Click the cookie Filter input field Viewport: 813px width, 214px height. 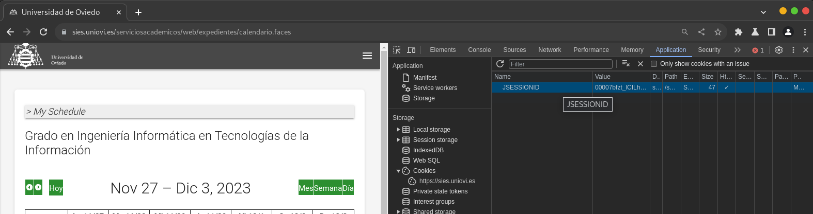pyautogui.click(x=560, y=64)
